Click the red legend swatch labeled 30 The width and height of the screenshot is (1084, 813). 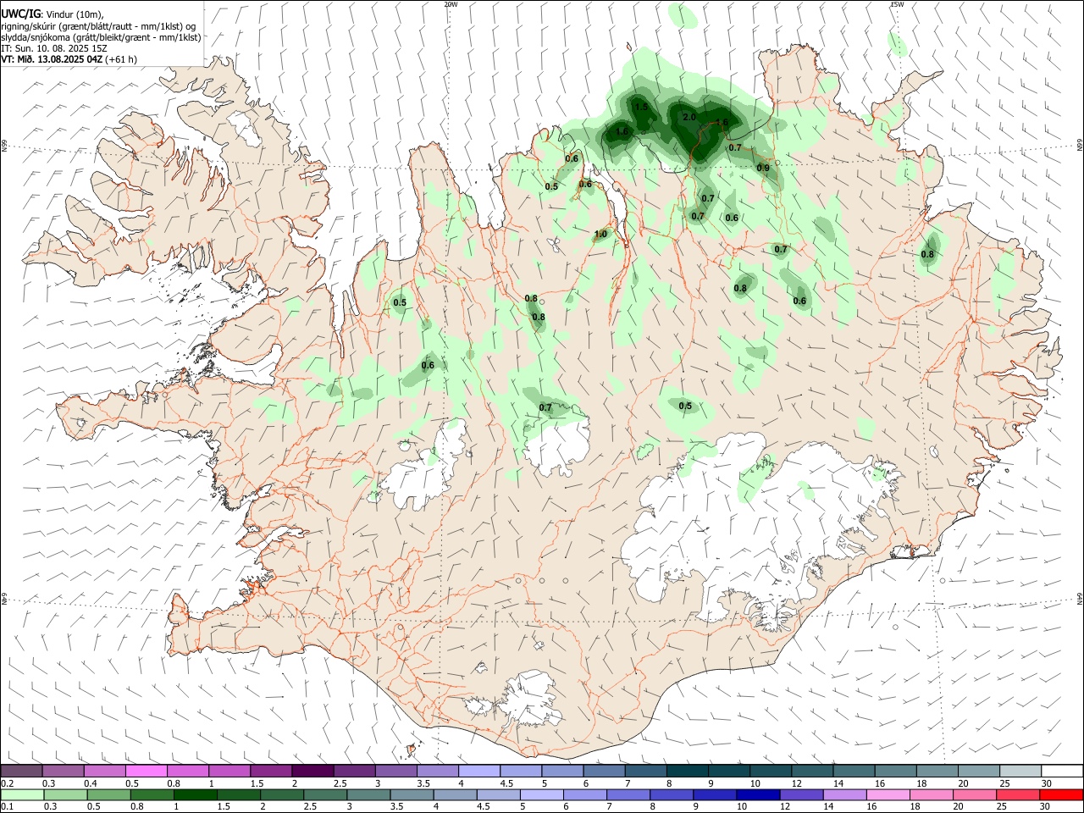click(x=1061, y=794)
